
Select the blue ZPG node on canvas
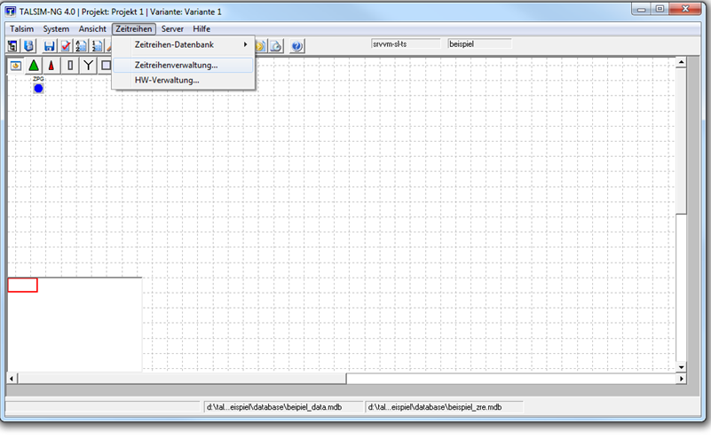click(38, 89)
